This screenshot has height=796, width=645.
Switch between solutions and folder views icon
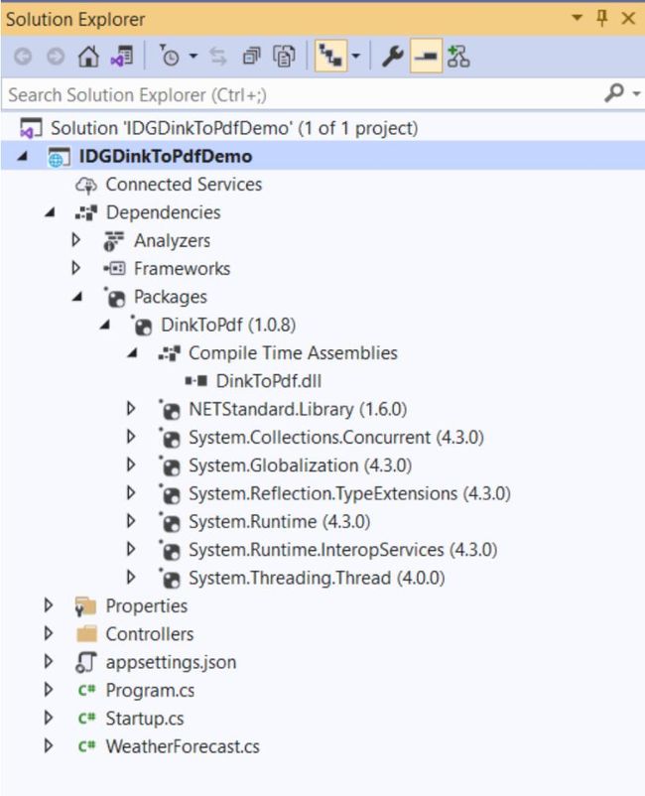122,56
